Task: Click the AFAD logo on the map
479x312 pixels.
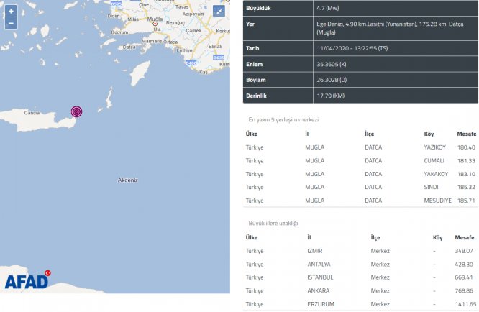Action: click(x=27, y=280)
